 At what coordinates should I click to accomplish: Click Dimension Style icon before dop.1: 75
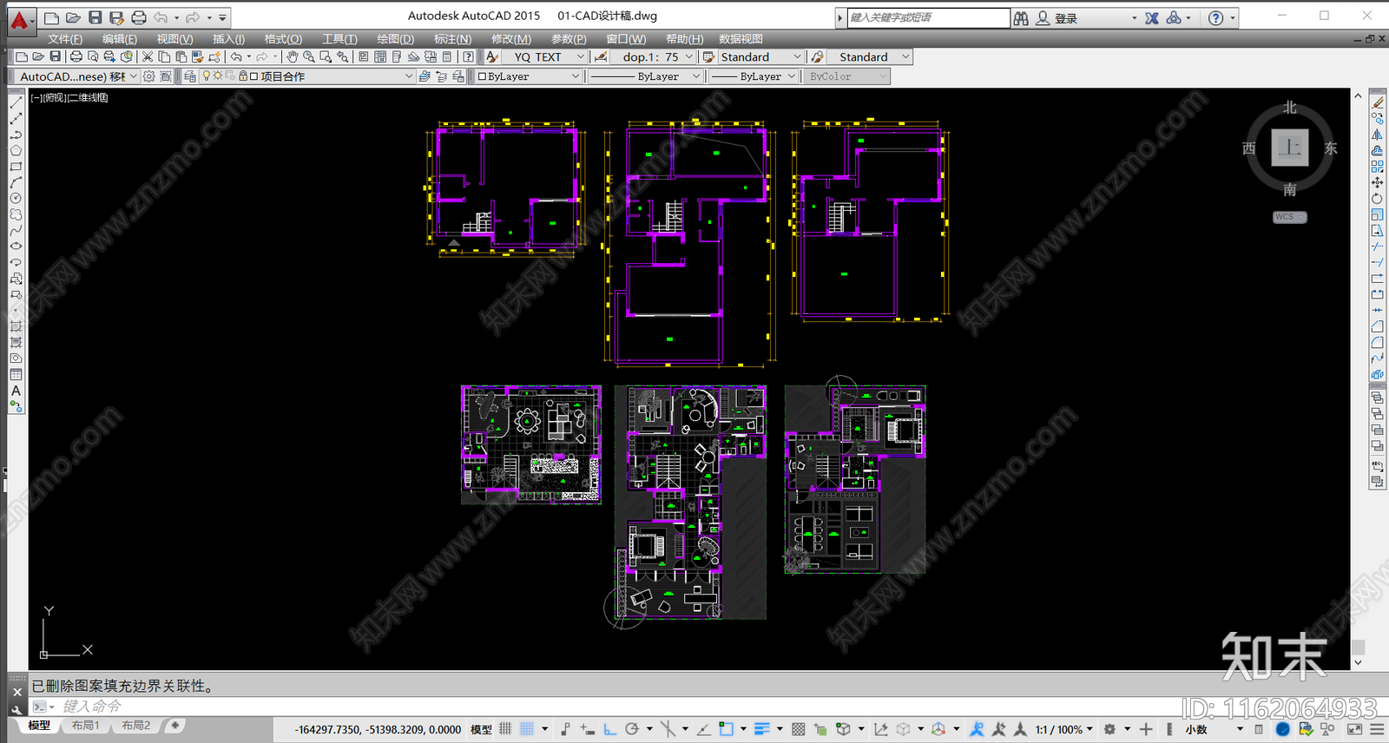click(600, 56)
